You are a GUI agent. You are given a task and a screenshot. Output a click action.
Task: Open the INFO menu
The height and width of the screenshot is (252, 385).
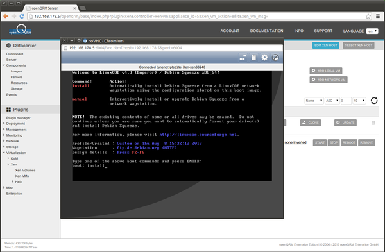click(x=298, y=31)
